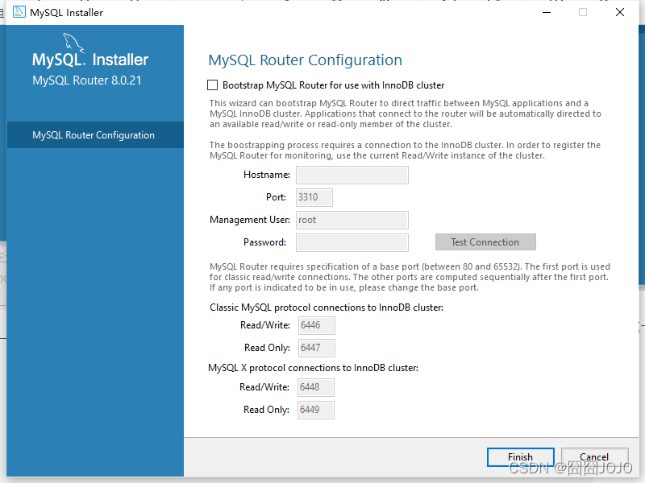Screen dimensions: 645x483
Task: Select the Management User field containing root
Action: tap(352, 220)
